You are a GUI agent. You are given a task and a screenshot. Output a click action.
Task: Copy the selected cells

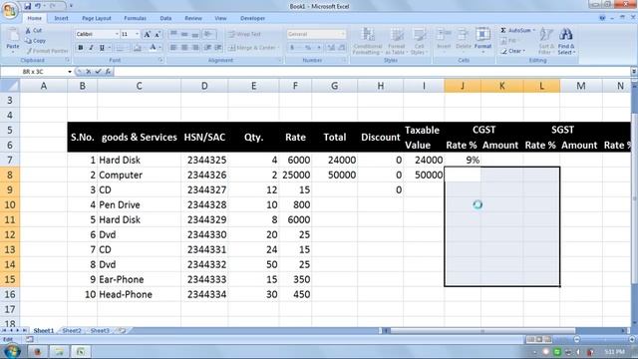[x=36, y=41]
